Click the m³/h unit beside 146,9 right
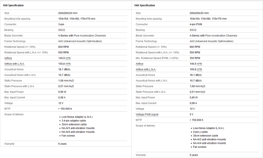Viewport: 263px width, 158px height. point(199,64)
